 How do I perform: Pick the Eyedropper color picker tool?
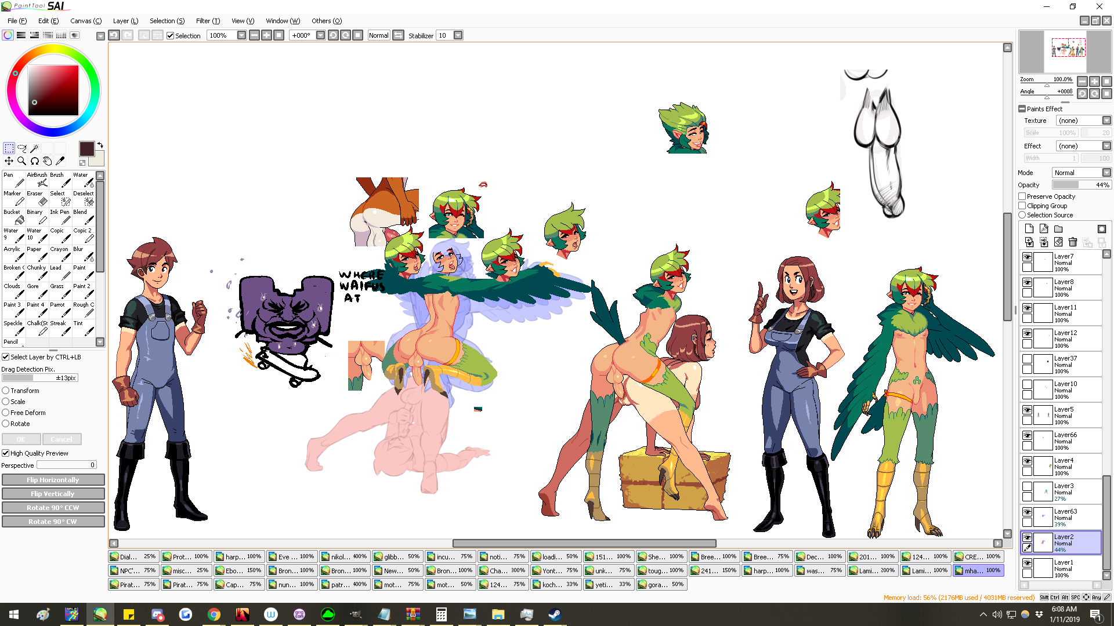tap(60, 161)
